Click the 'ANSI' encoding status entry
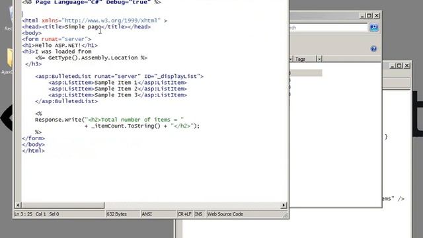 [x=147, y=214]
